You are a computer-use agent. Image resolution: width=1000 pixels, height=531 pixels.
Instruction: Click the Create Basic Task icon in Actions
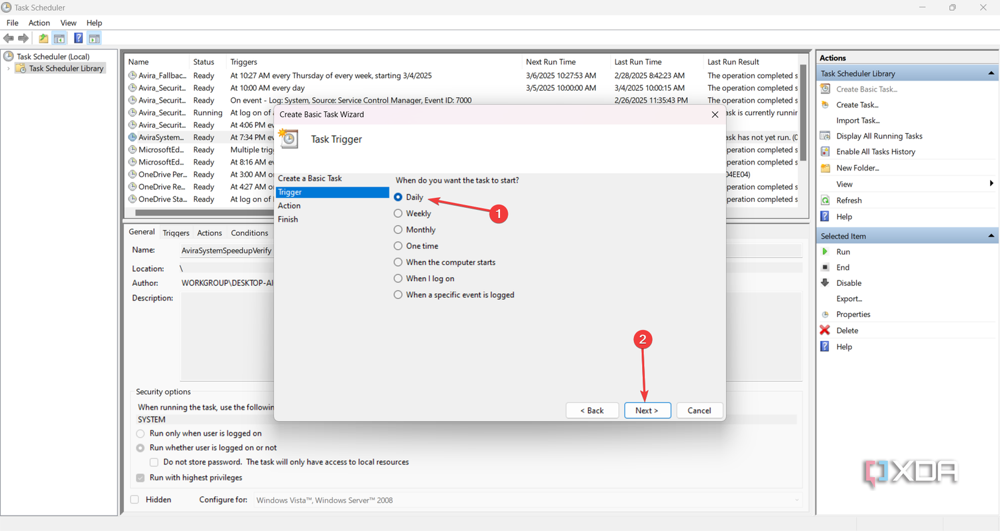tap(825, 89)
